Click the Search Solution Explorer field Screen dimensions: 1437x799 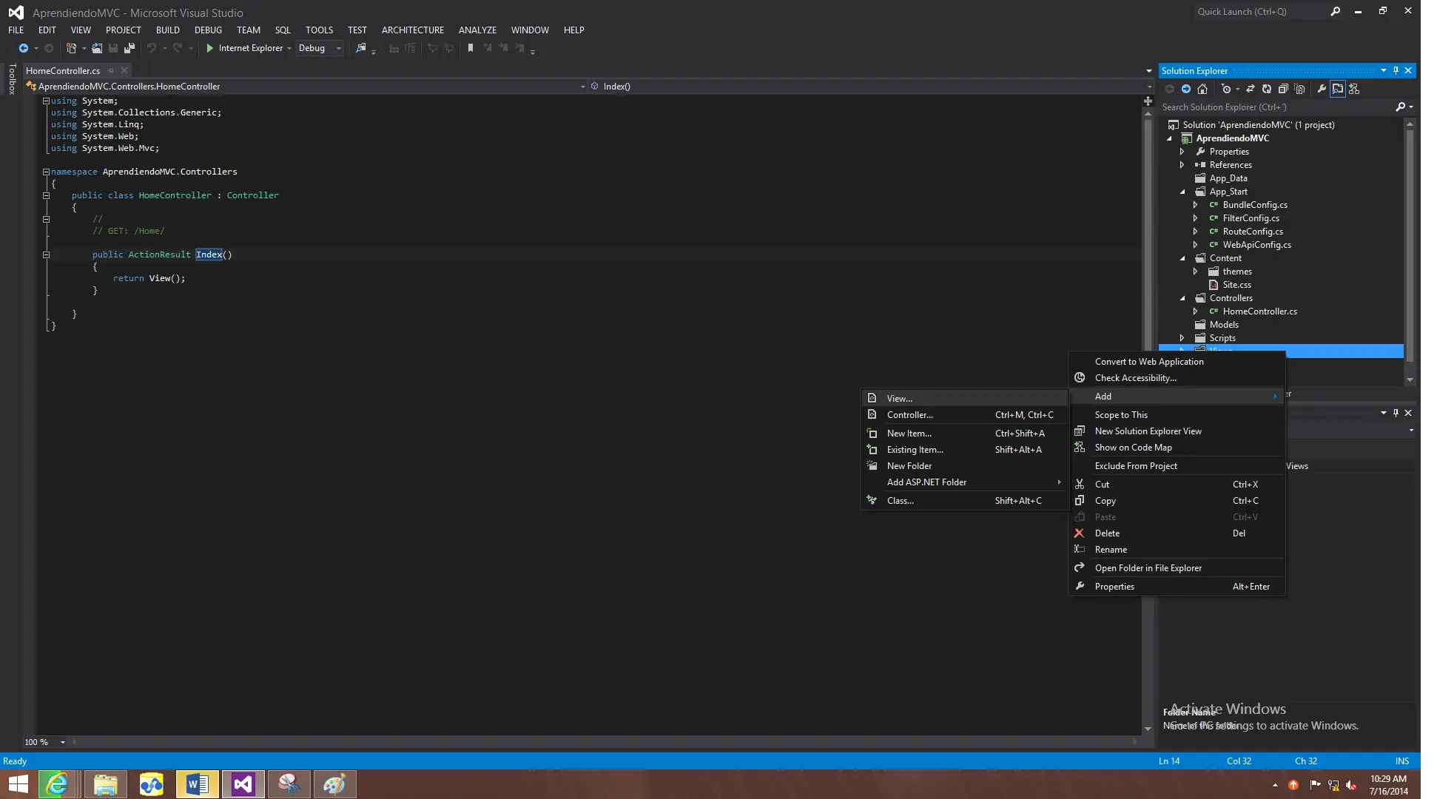point(1276,107)
